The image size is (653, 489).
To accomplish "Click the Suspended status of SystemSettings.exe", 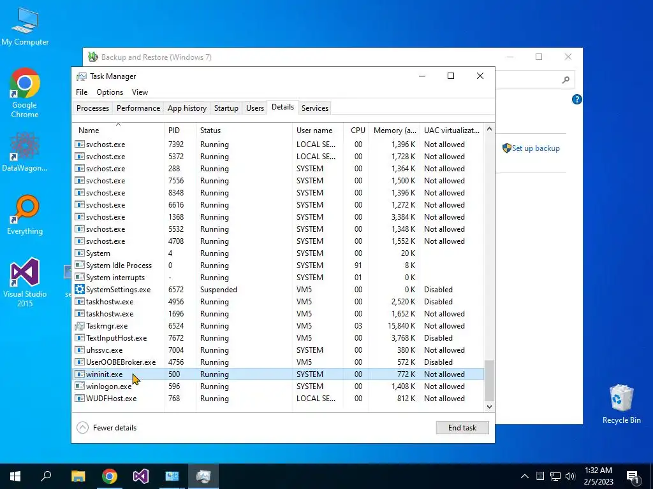I will point(219,290).
